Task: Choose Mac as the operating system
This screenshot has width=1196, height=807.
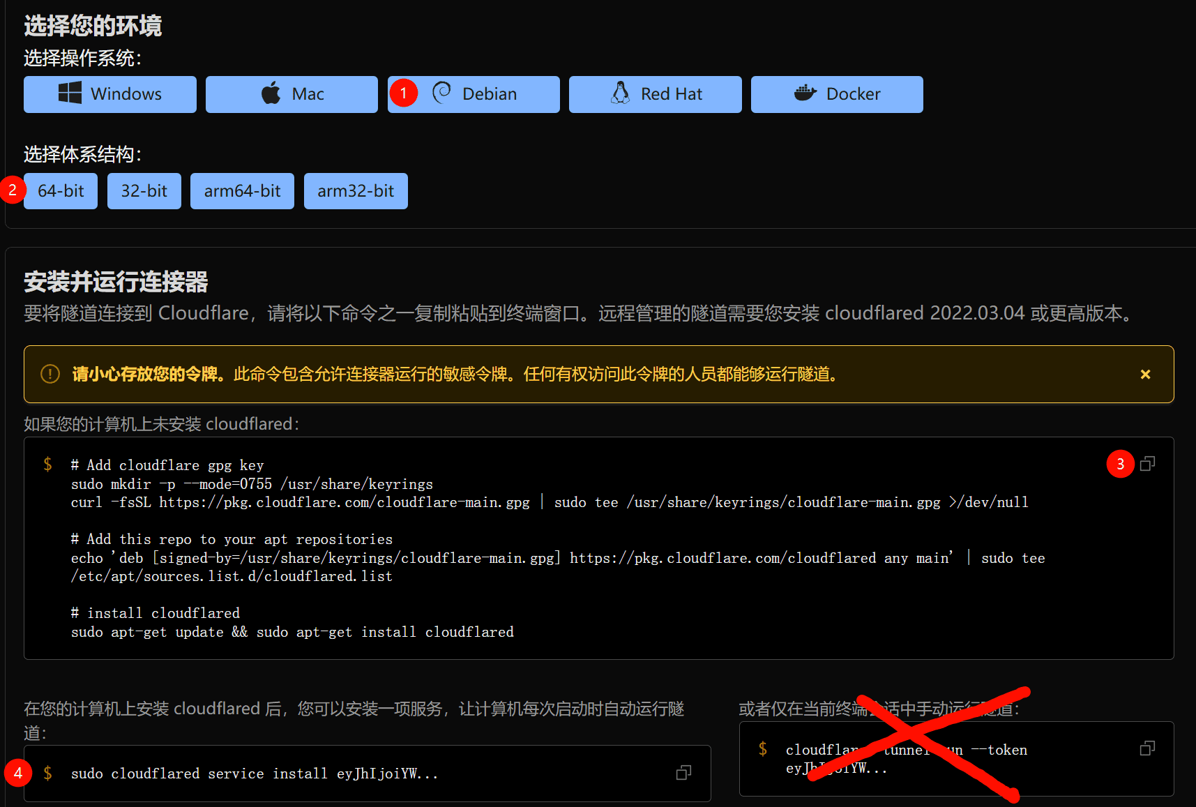Action: point(292,94)
